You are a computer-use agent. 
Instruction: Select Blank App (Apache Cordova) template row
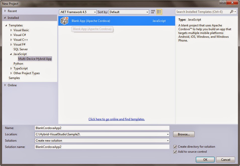(x=117, y=21)
